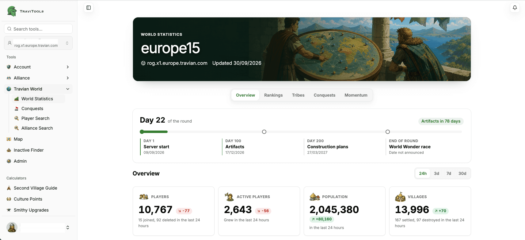Click the Conquests flag icon
Screen dimensions: 525x240
pyautogui.click(x=17, y=109)
